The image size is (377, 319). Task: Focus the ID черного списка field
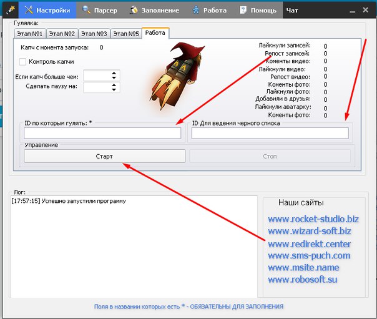point(270,133)
